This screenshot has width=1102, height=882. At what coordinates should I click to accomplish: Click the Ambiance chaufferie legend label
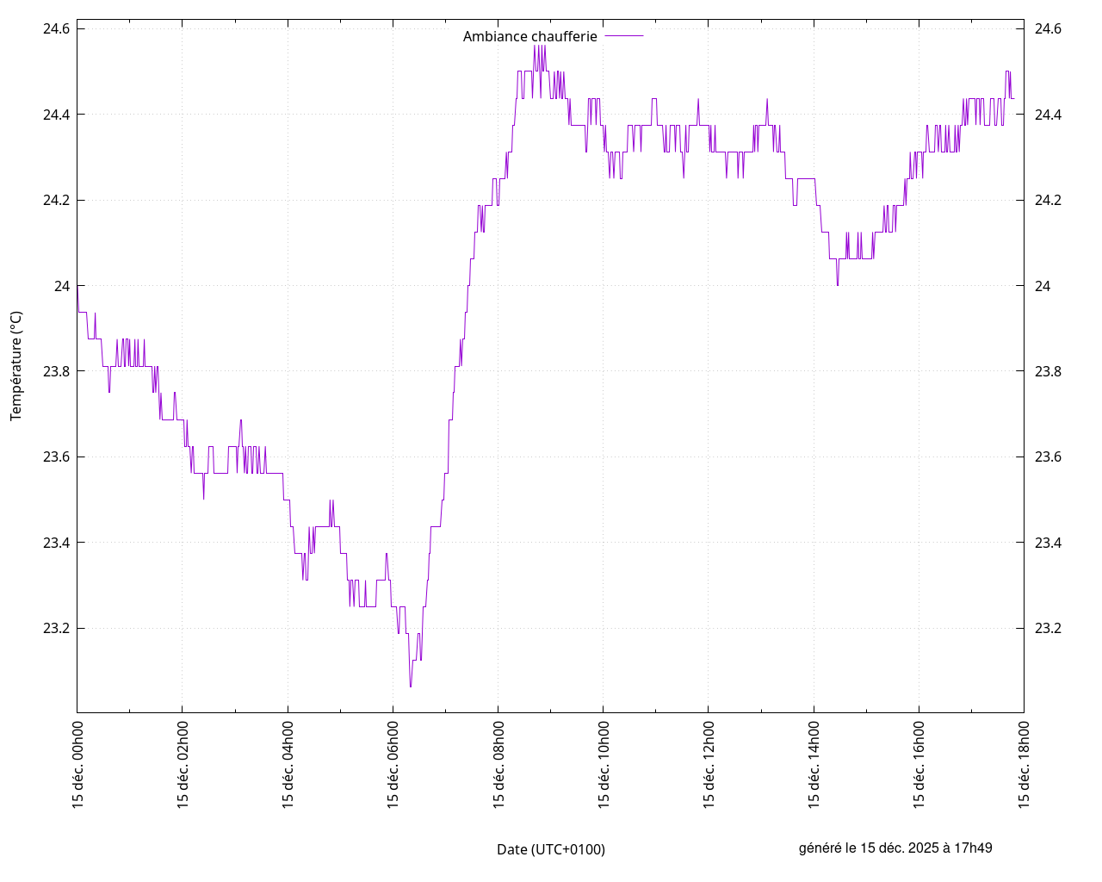(529, 36)
